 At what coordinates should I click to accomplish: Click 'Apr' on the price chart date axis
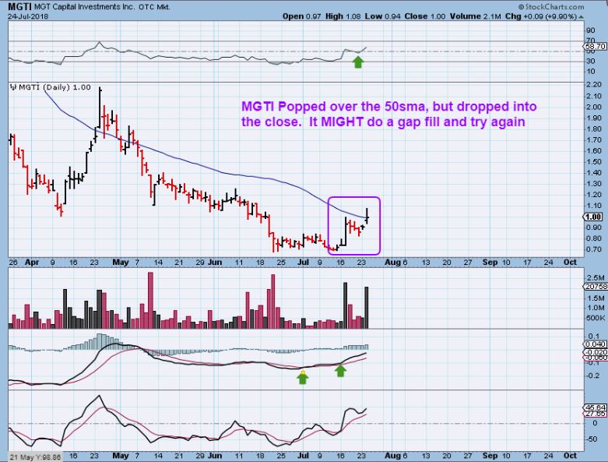coord(32,263)
